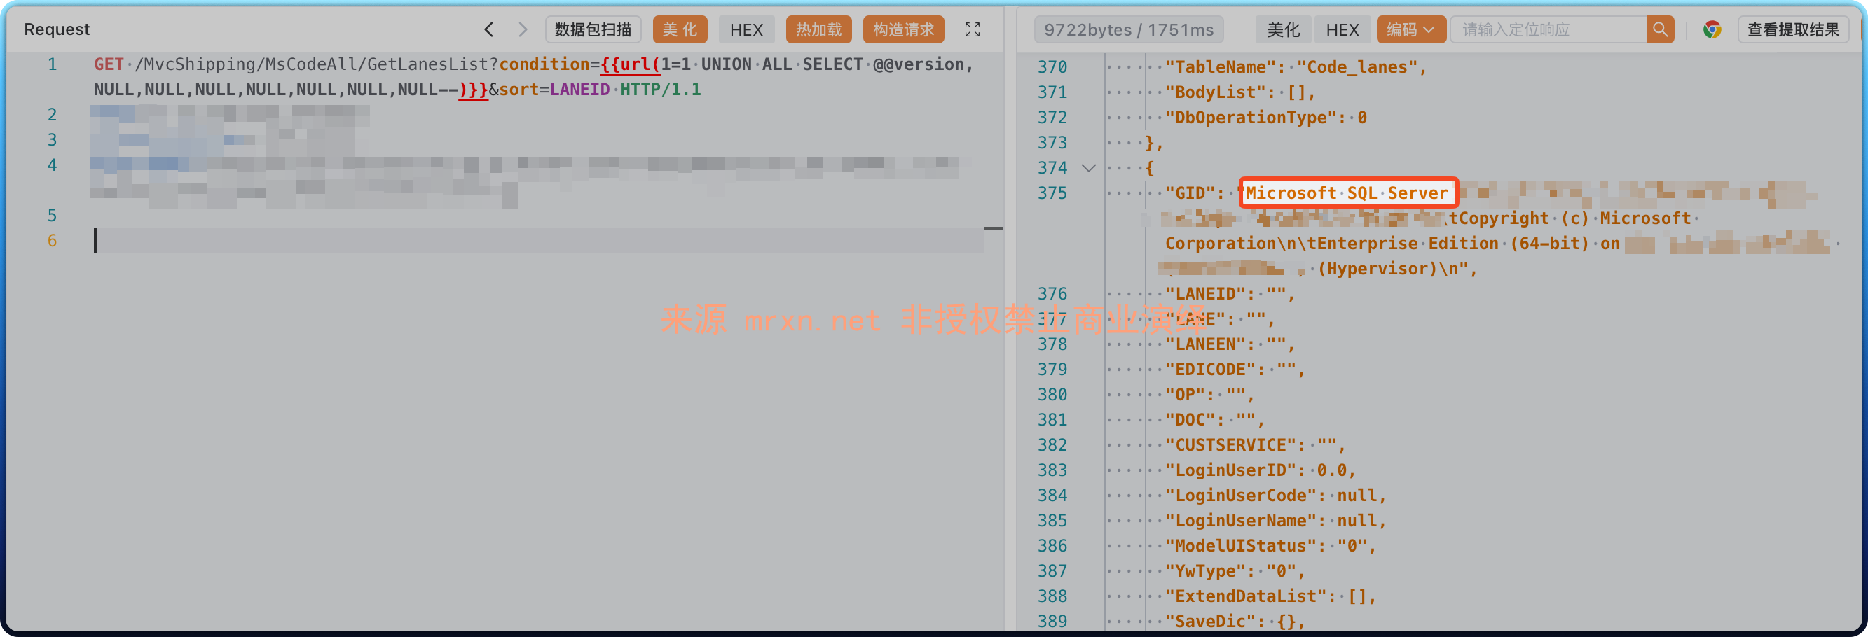This screenshot has height=637, width=1868.
Task: Click the request editor scrollbar thumb
Action: tap(994, 228)
